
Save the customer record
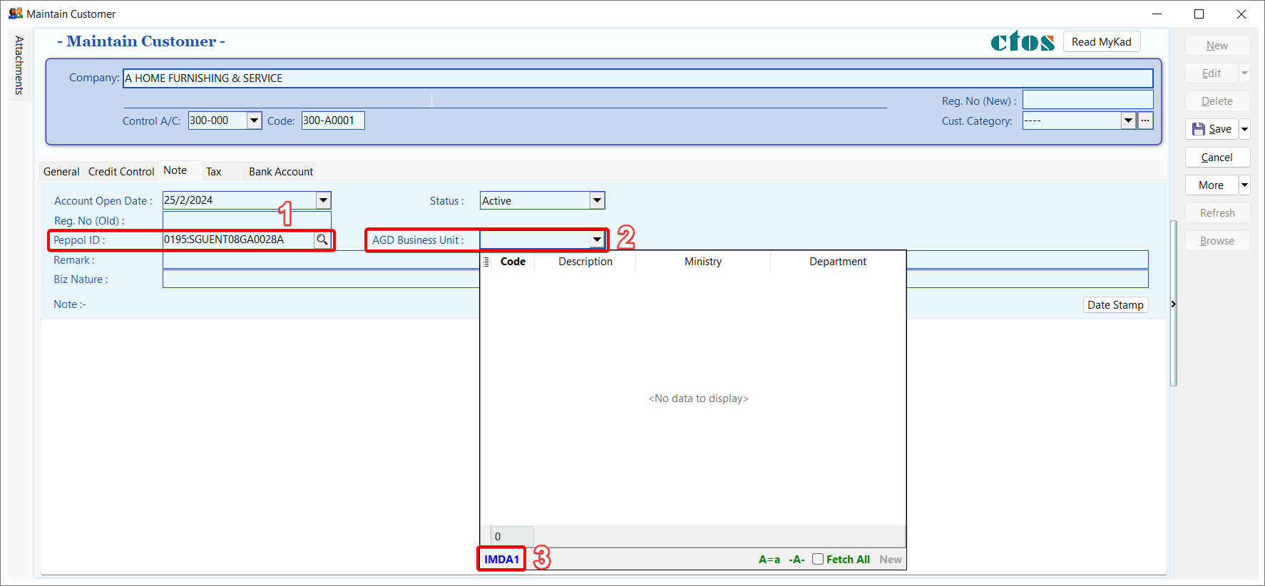(x=1212, y=129)
